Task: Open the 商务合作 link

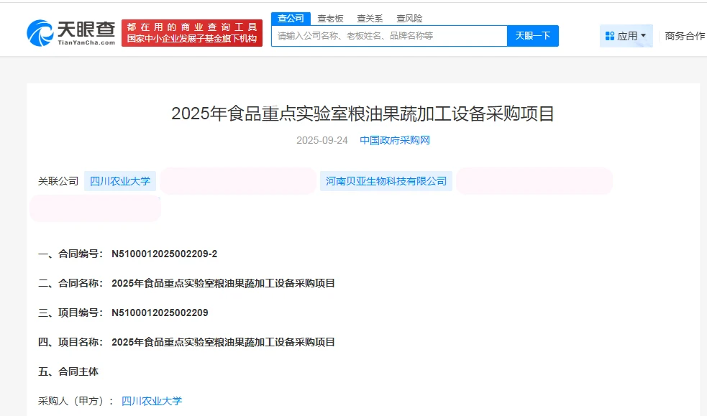Action: point(685,36)
